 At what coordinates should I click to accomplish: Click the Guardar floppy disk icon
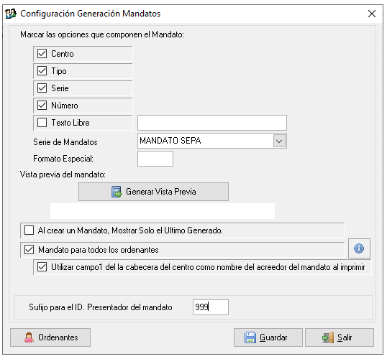click(x=250, y=337)
